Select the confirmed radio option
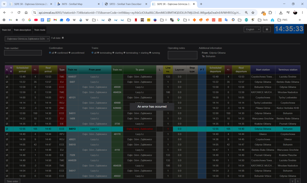 click(x=56, y=53)
